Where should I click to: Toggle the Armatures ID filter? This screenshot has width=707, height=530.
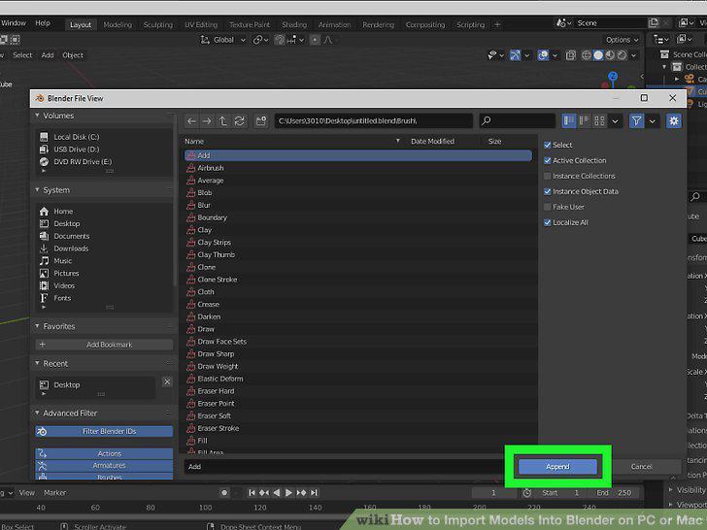pyautogui.click(x=104, y=465)
